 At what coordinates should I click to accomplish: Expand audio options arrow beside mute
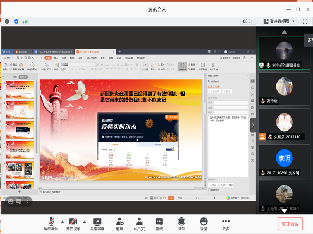pos(62,220)
